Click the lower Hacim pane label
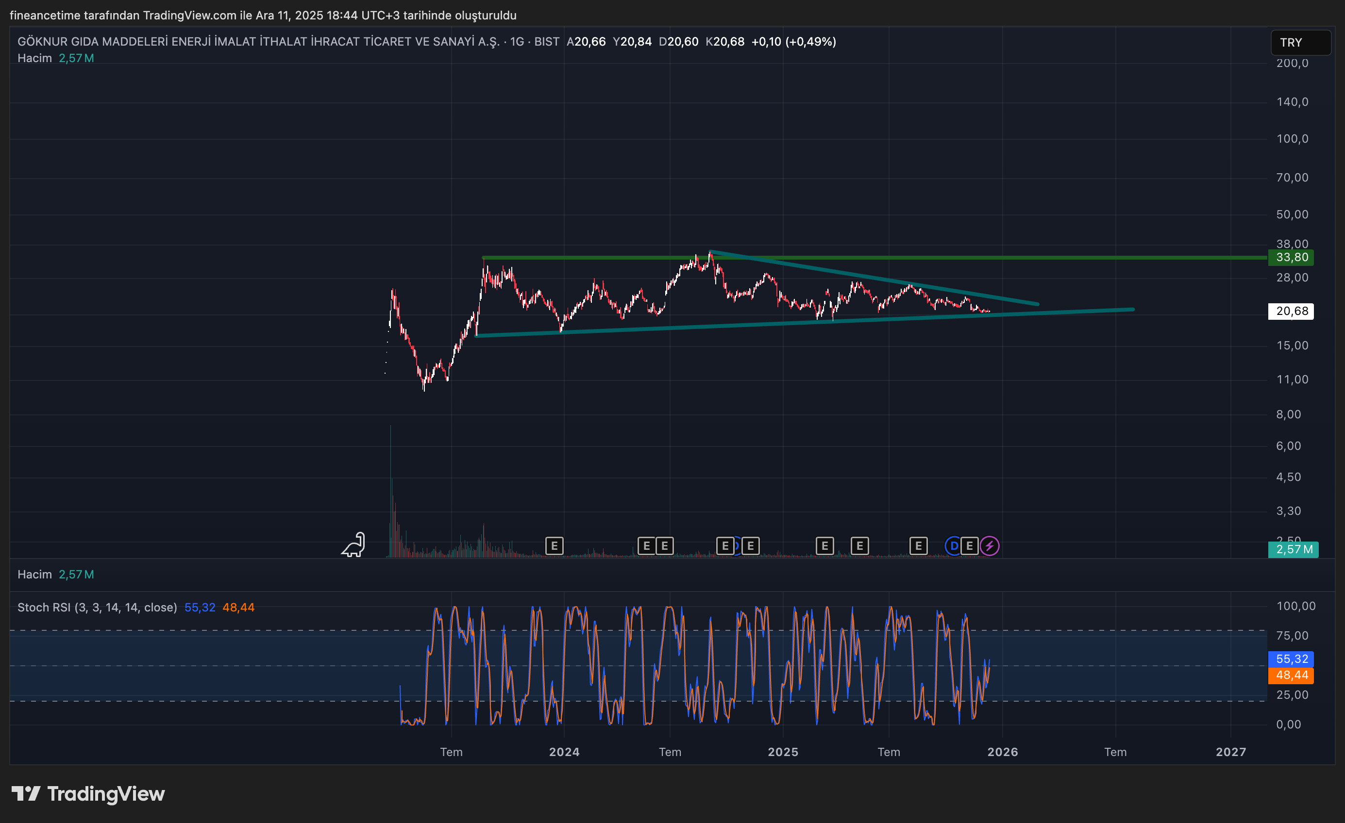The height and width of the screenshot is (823, 1345). click(34, 575)
